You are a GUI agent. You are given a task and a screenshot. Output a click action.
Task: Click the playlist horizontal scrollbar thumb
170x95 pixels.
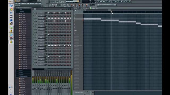[x=109, y=10]
